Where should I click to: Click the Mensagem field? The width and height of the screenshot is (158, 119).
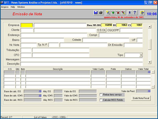click(82, 59)
